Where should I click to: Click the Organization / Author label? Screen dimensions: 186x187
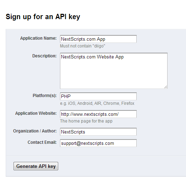[x=35, y=131]
